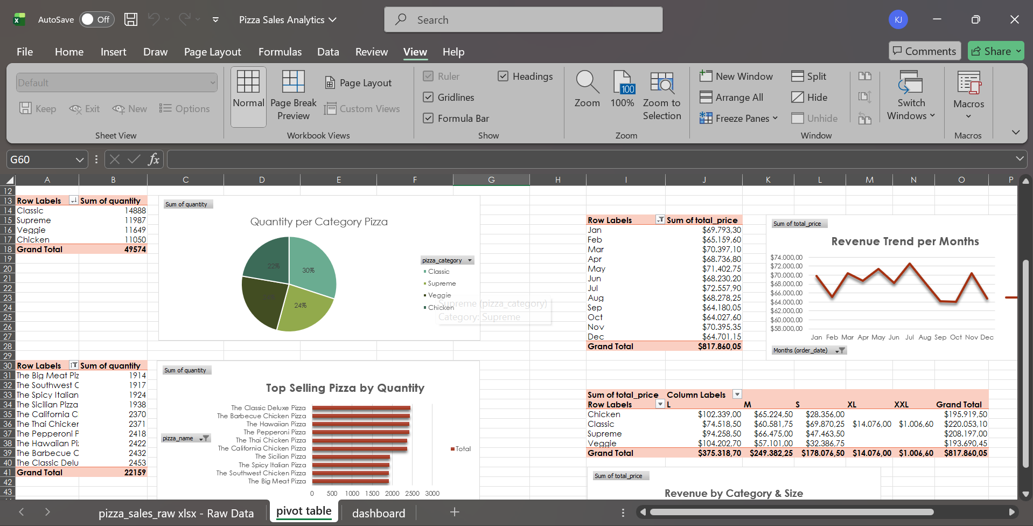The image size is (1033, 526).
Task: Open a New Window of the workbook
Action: (x=737, y=76)
